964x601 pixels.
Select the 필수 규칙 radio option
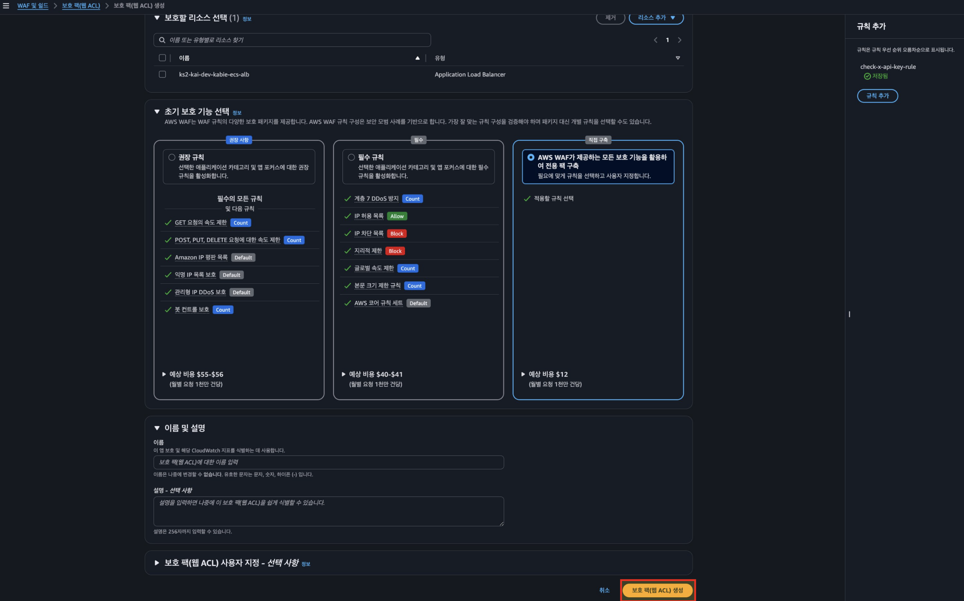[x=351, y=157]
